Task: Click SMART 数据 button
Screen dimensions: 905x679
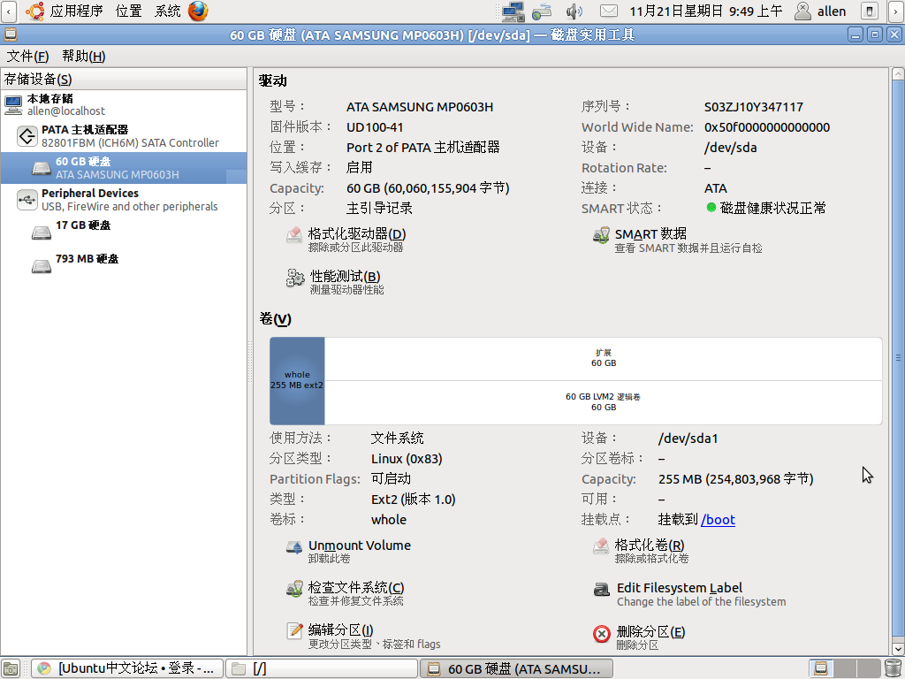Action: coord(677,240)
